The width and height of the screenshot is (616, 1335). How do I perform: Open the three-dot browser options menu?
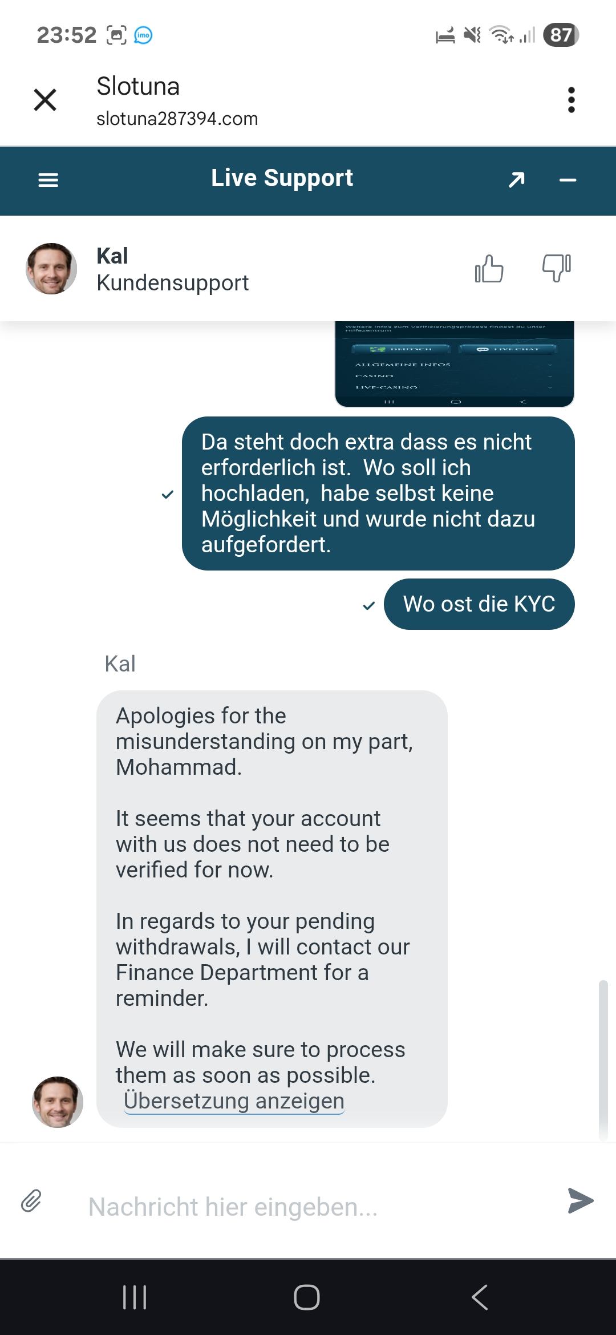coord(571,100)
